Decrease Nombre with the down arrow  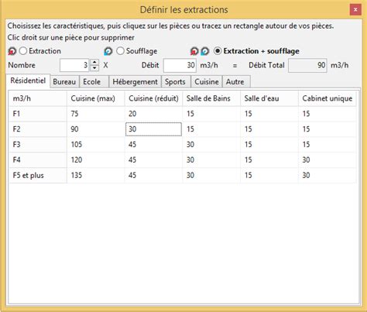[94, 68]
